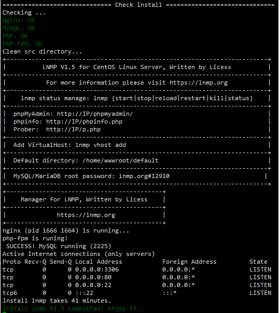
Task: Click the 'PHP-FPM: OK' status line
Action: click(x=22, y=44)
